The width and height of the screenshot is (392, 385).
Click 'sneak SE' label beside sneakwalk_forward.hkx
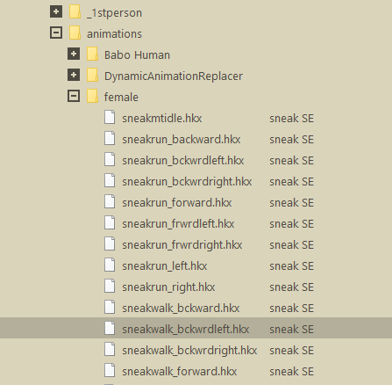click(291, 372)
